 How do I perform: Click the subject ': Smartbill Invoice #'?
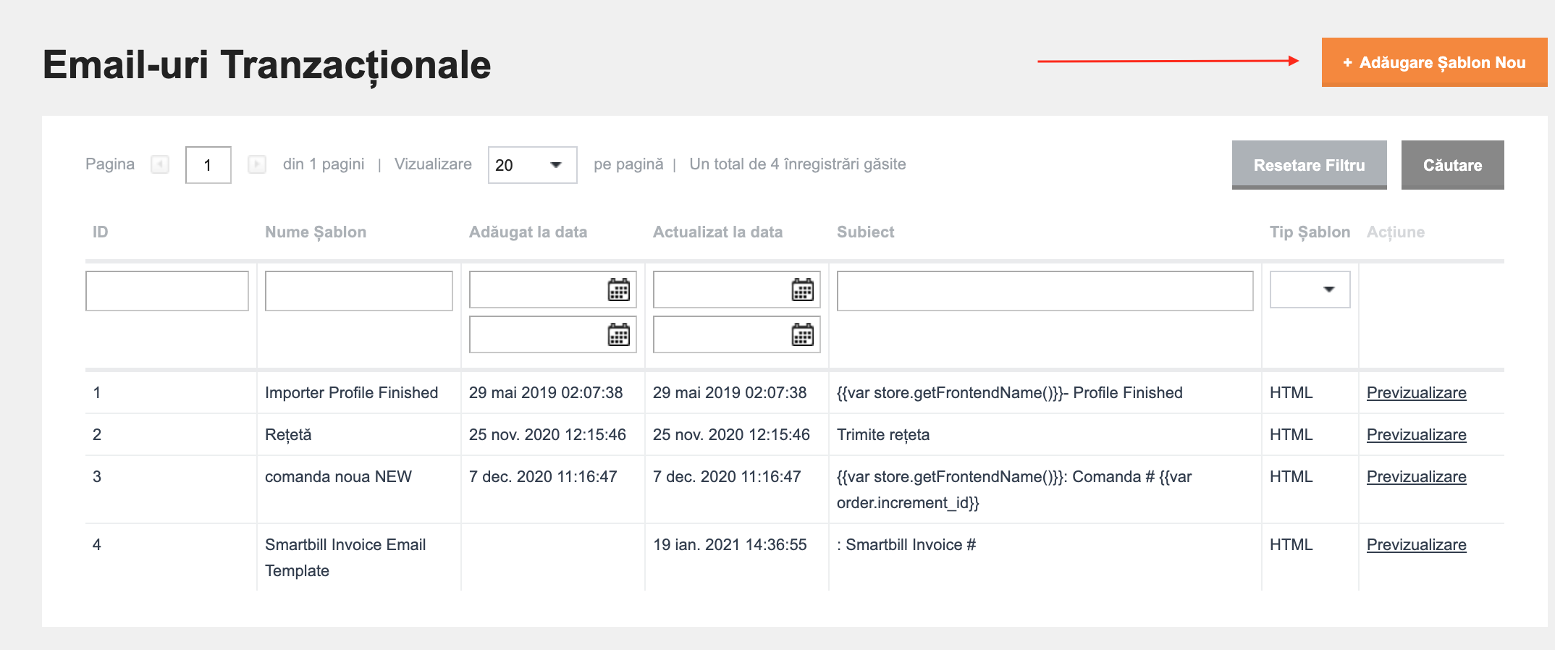pos(906,544)
